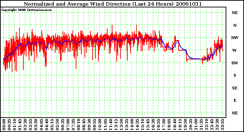This screenshot has height=132, width=244.
Task: Click the 05:15 time axis label
Action: click(52, 125)
